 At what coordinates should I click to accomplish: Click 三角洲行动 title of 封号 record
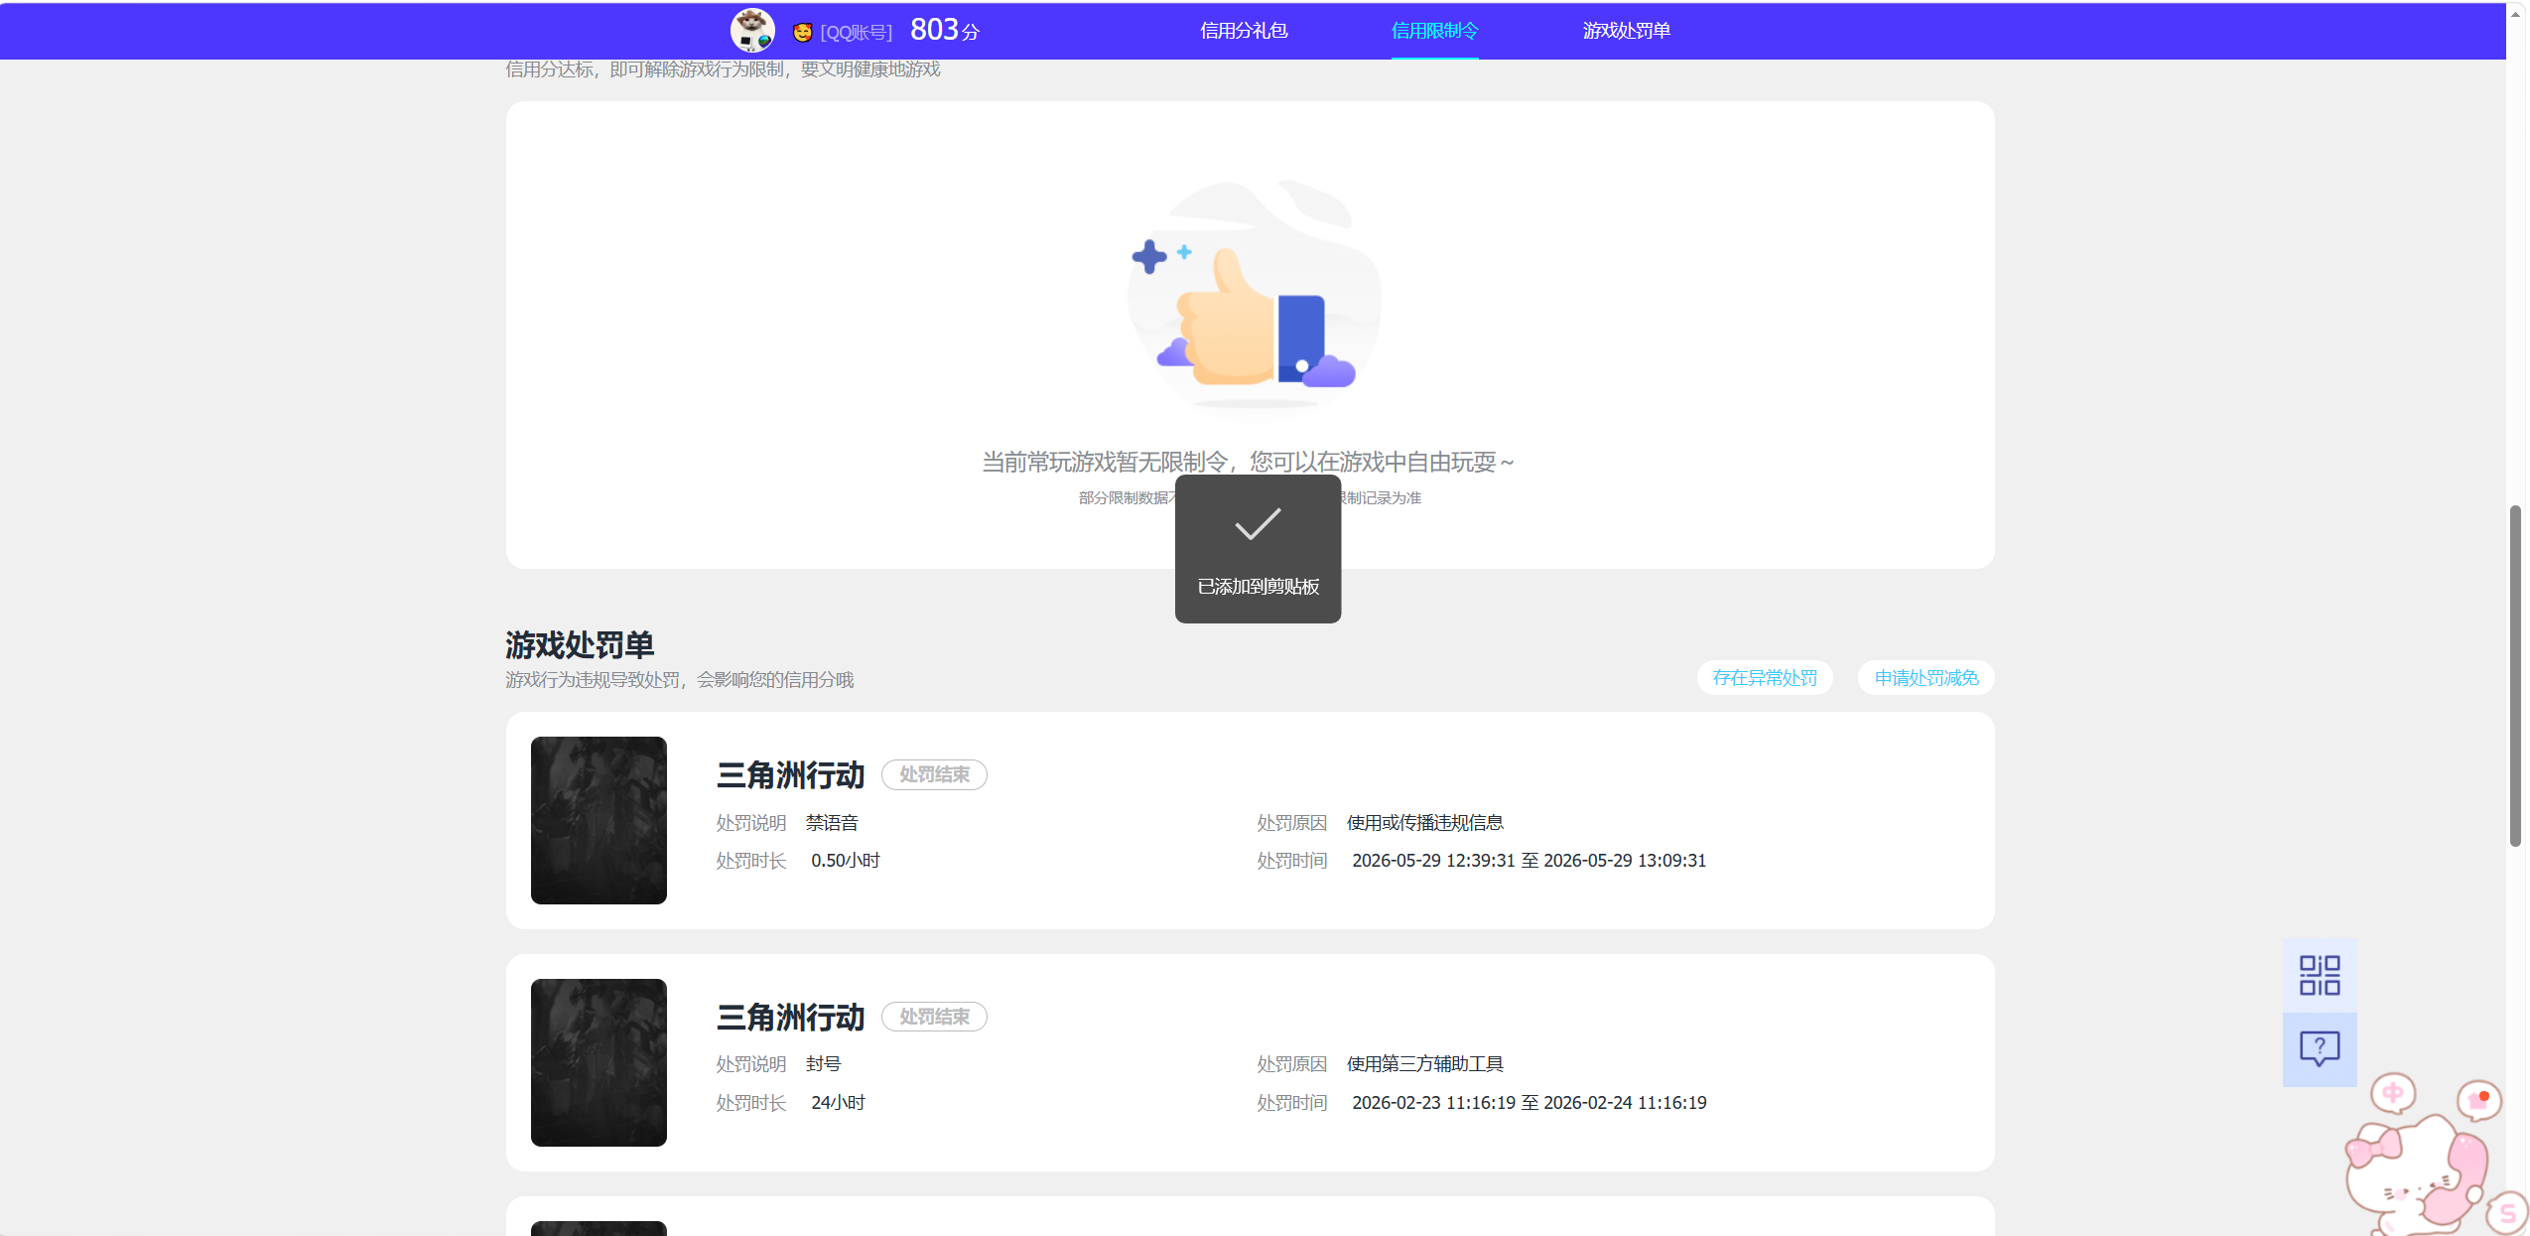coord(791,1018)
